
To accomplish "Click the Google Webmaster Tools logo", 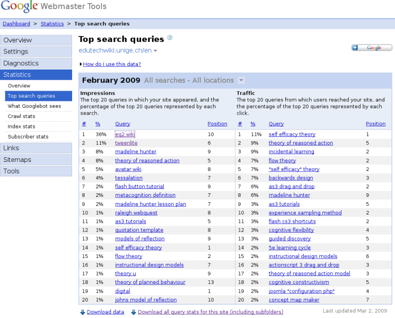I will pos(54,6).
